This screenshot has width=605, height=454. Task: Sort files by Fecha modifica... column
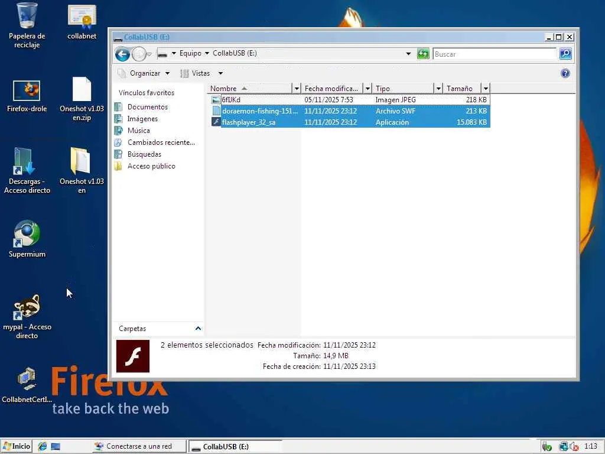tap(332, 89)
